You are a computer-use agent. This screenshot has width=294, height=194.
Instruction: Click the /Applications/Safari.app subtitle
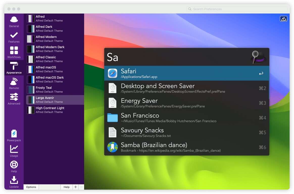[x=139, y=77]
